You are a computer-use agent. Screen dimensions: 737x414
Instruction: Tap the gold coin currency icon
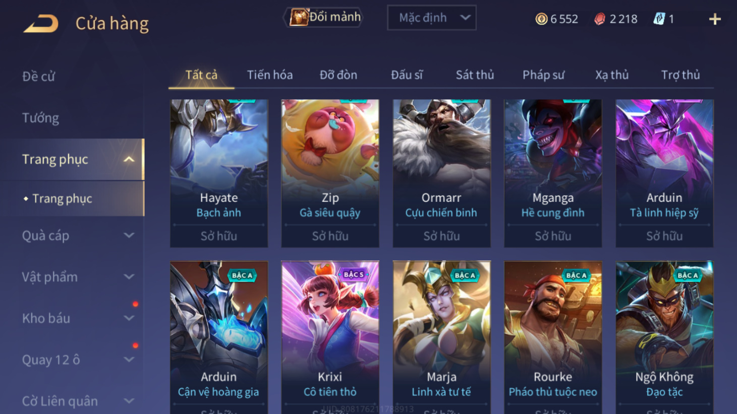[x=541, y=19]
